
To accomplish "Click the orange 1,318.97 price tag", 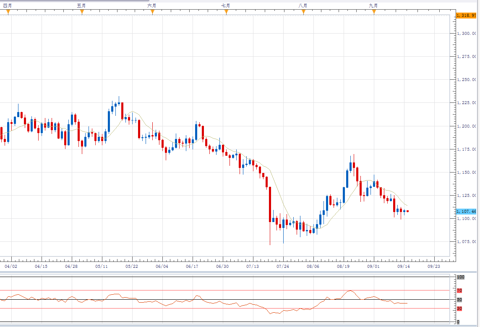I will (x=466, y=15).
